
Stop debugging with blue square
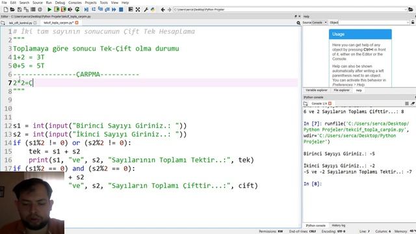tap(121, 10)
